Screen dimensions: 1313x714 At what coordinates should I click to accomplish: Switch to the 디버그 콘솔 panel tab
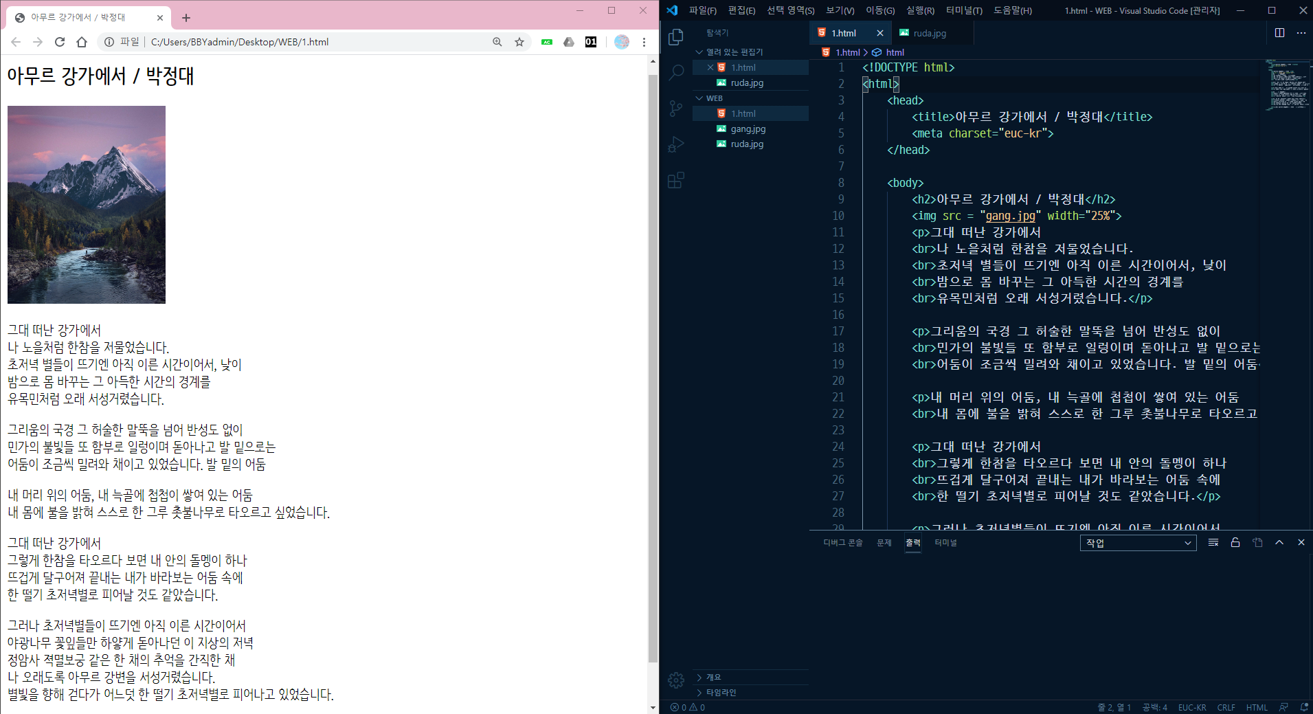point(843,543)
